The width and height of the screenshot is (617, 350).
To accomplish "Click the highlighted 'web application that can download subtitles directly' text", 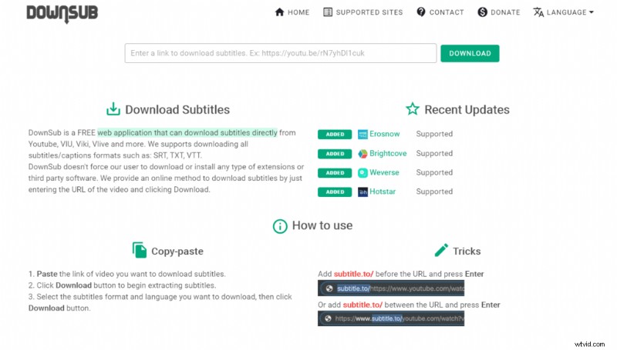I will (x=187, y=132).
